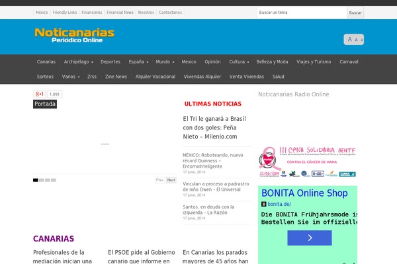This screenshot has width=397, height=264.
Task: Click the Friendly Links top link
Action: point(65,13)
